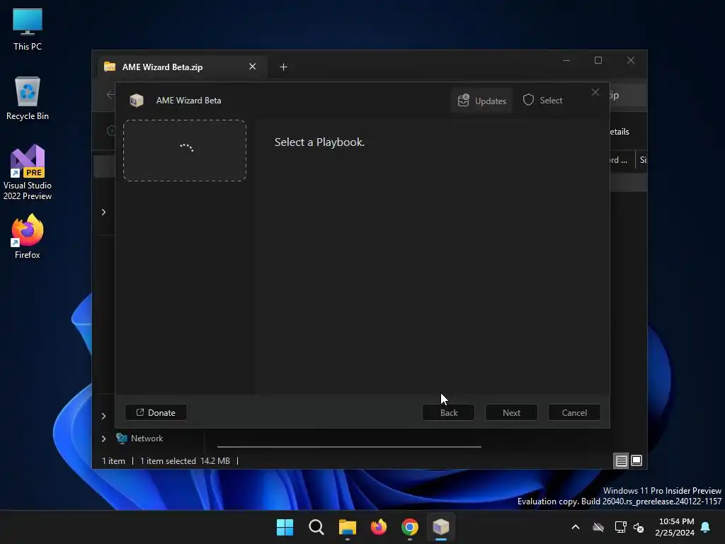The image size is (725, 544).
Task: Open Google Chrome from the taskbar
Action: pyautogui.click(x=410, y=527)
